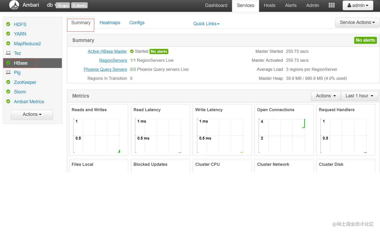Open the HDFS service
The height and width of the screenshot is (233, 380).
(20, 24)
